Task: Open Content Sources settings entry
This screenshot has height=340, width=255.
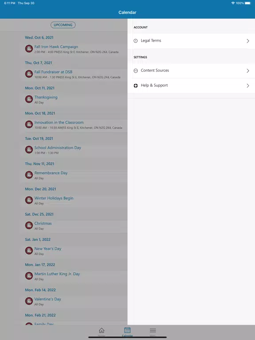Action: tap(191, 71)
